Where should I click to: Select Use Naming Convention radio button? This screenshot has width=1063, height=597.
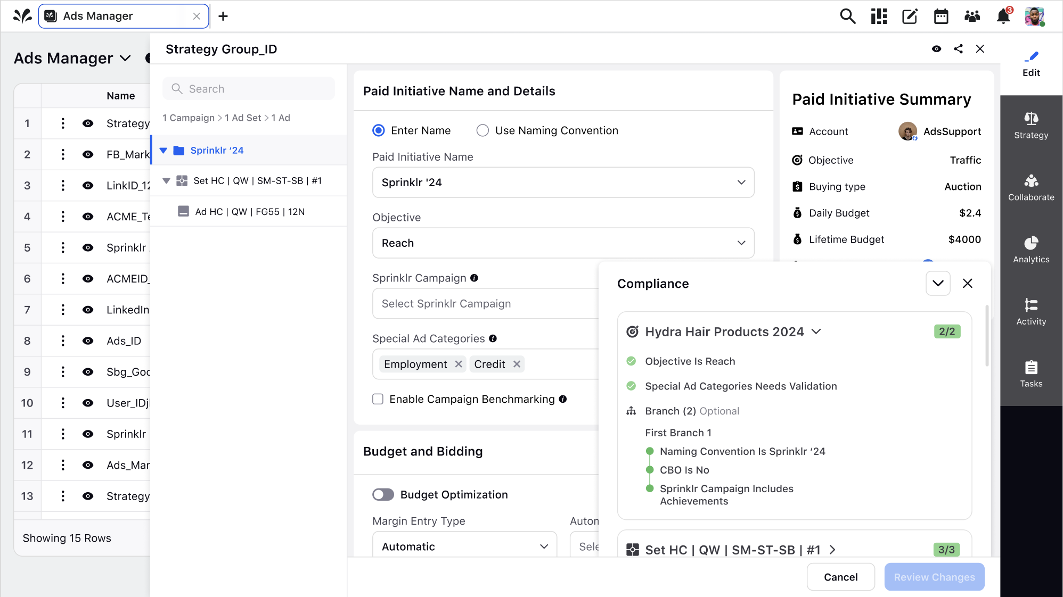click(x=483, y=130)
